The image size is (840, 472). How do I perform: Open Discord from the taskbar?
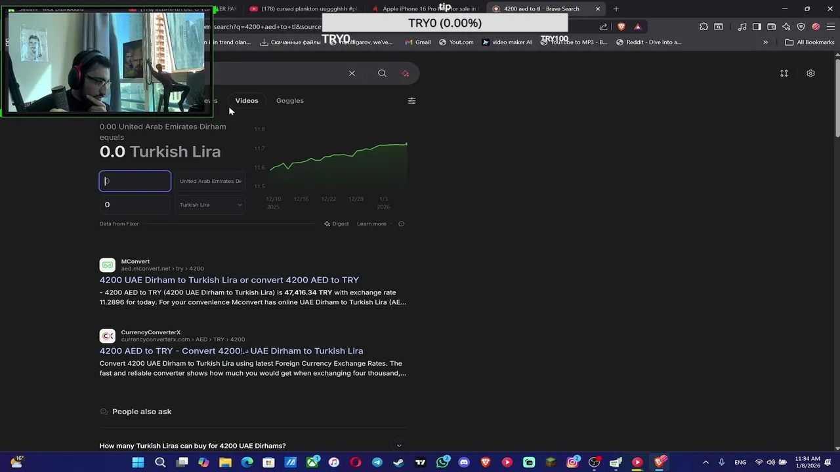(464, 462)
